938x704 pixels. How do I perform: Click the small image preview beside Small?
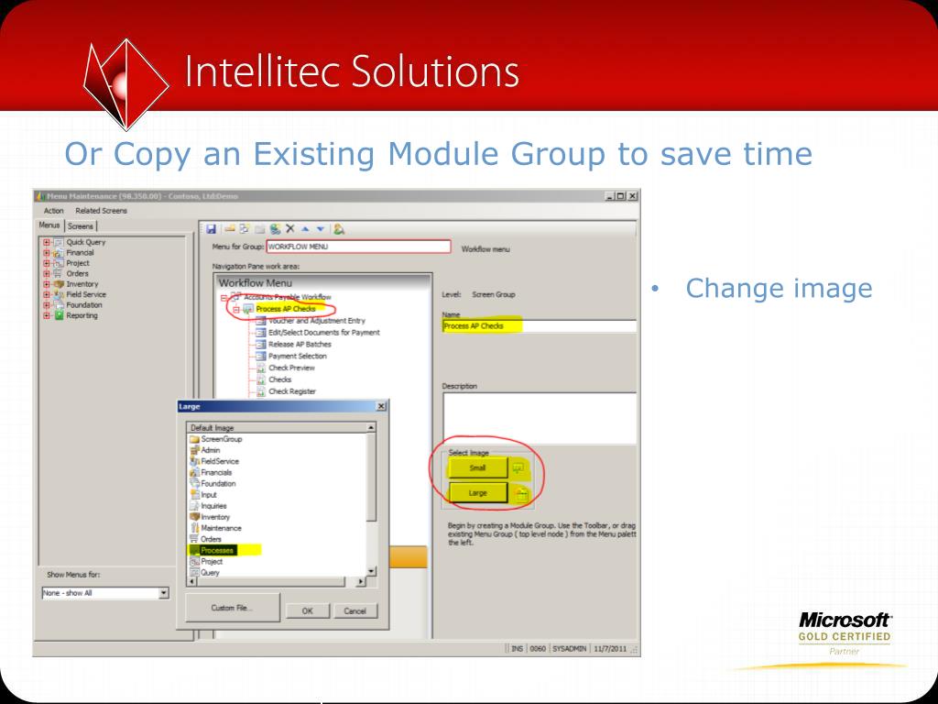point(518,468)
